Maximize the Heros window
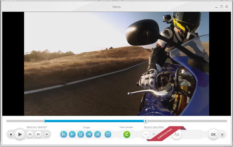The width and height of the screenshot is (233, 147). [222, 7]
